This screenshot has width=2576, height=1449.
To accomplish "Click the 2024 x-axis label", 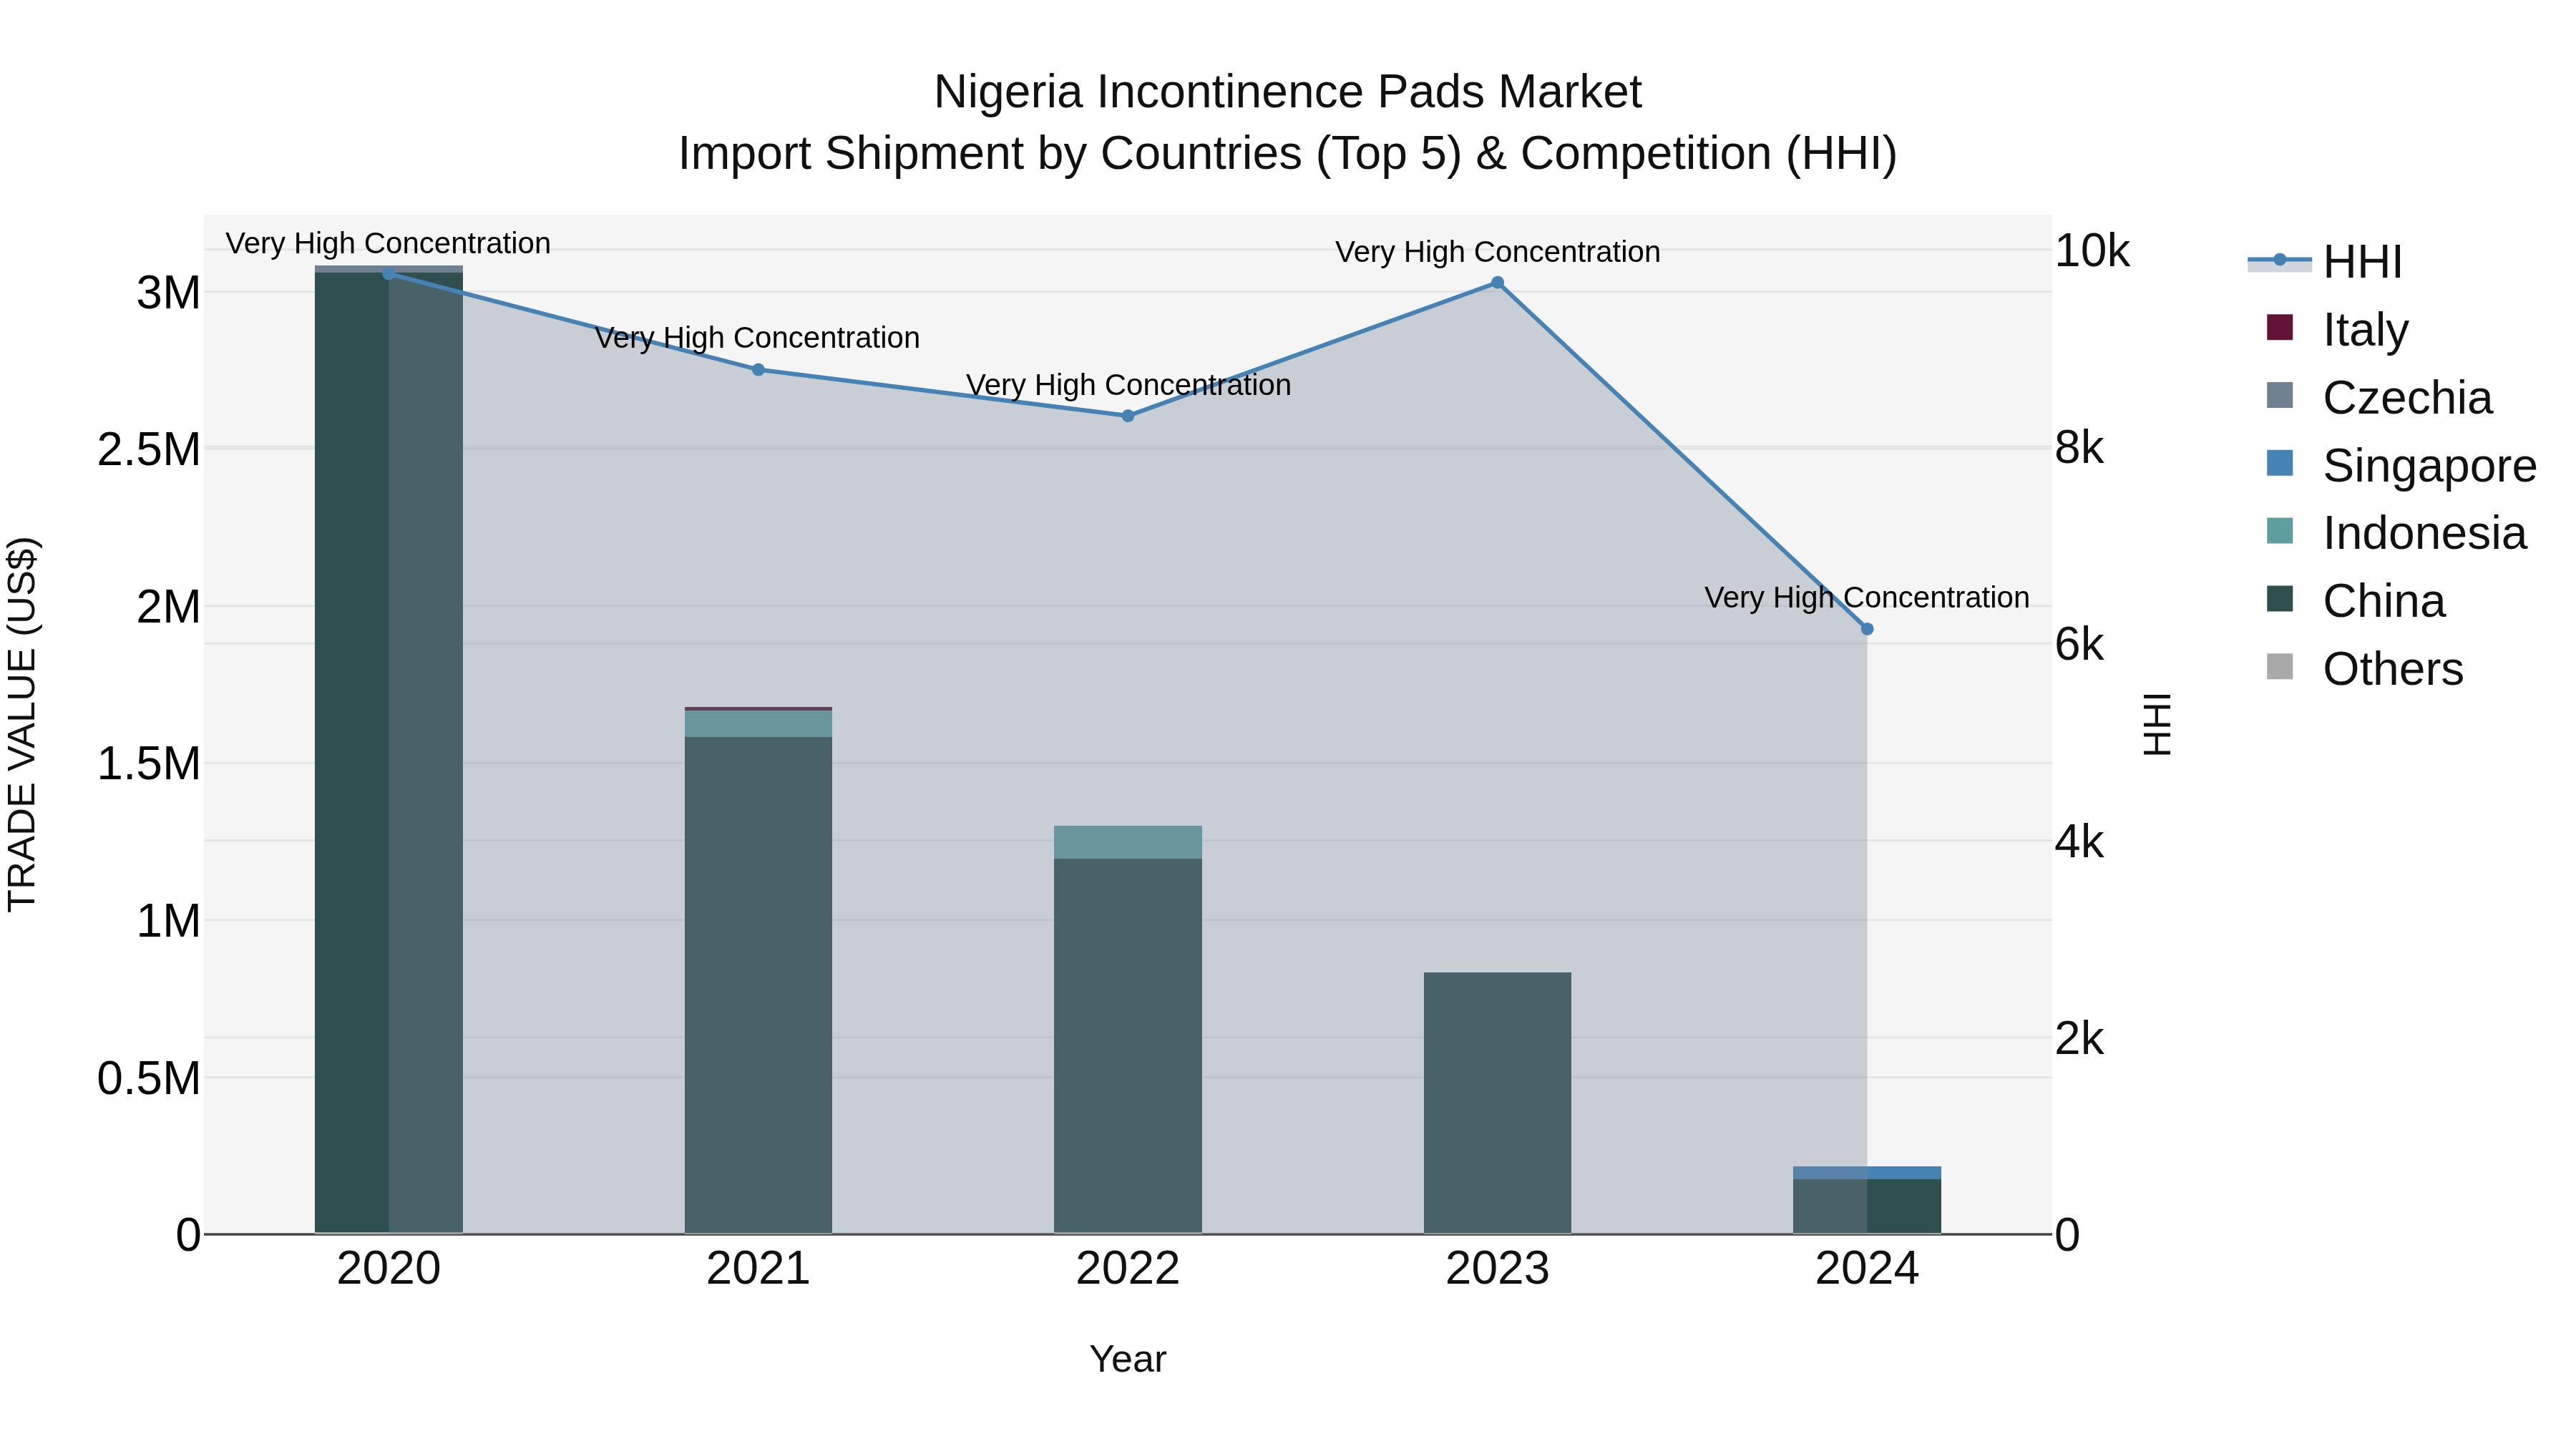I will coord(1867,1269).
